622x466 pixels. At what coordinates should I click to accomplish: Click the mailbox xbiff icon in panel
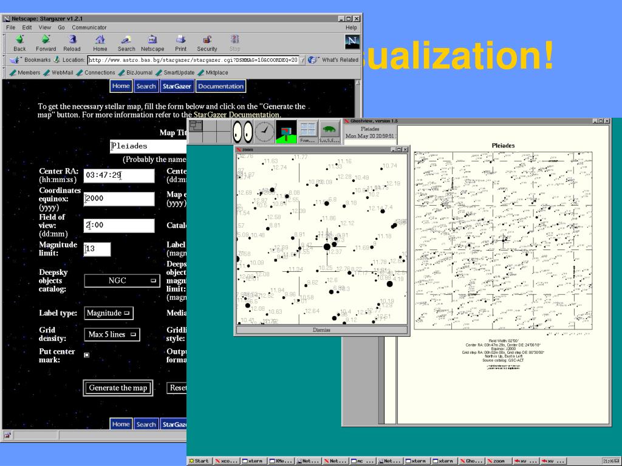[x=286, y=132]
